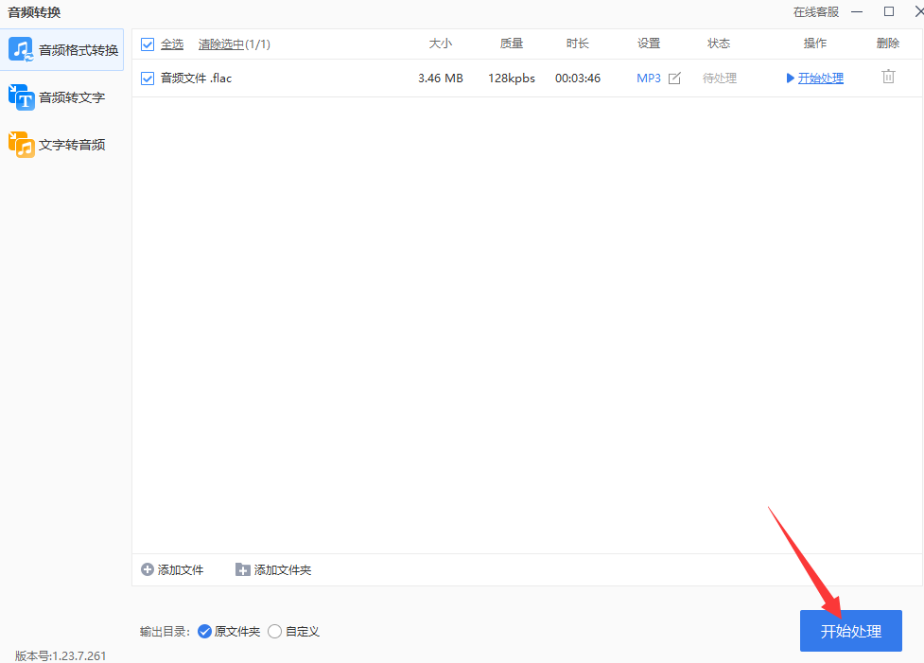Viewport: 924px width, 663px height.
Task: Click the 开始处理 link in the file row
Action: [820, 78]
